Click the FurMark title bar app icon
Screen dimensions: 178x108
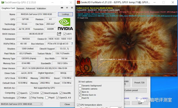(x=78, y=2)
